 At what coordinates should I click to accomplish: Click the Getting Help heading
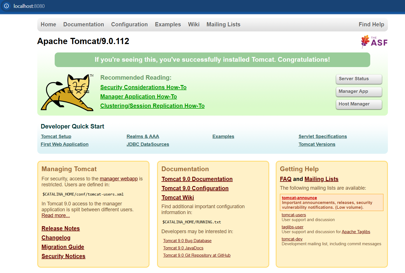(299, 169)
